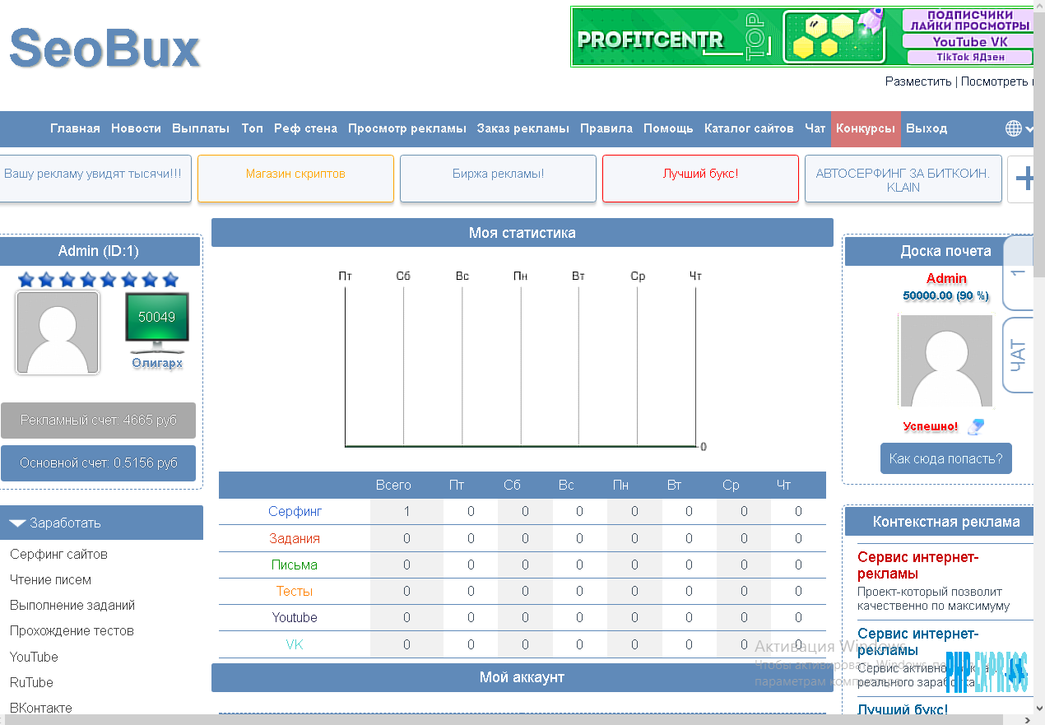Open "Заказ рекламы" menu item
Image resolution: width=1045 pixels, height=725 pixels.
click(x=523, y=128)
